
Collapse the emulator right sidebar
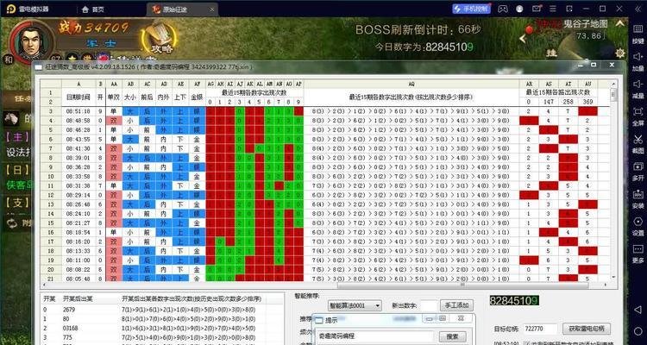tap(638, 9)
